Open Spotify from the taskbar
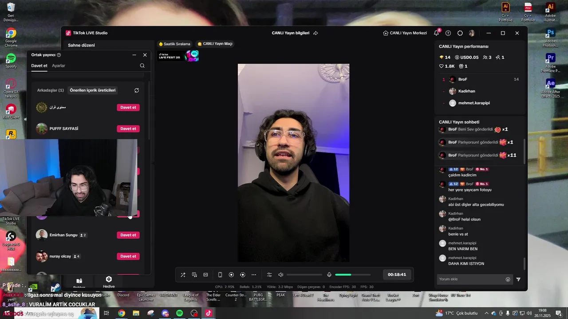Viewport: 568px width, 319px height. click(179, 313)
